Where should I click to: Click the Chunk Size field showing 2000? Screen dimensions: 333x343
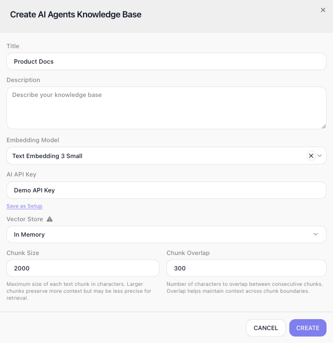click(x=83, y=268)
